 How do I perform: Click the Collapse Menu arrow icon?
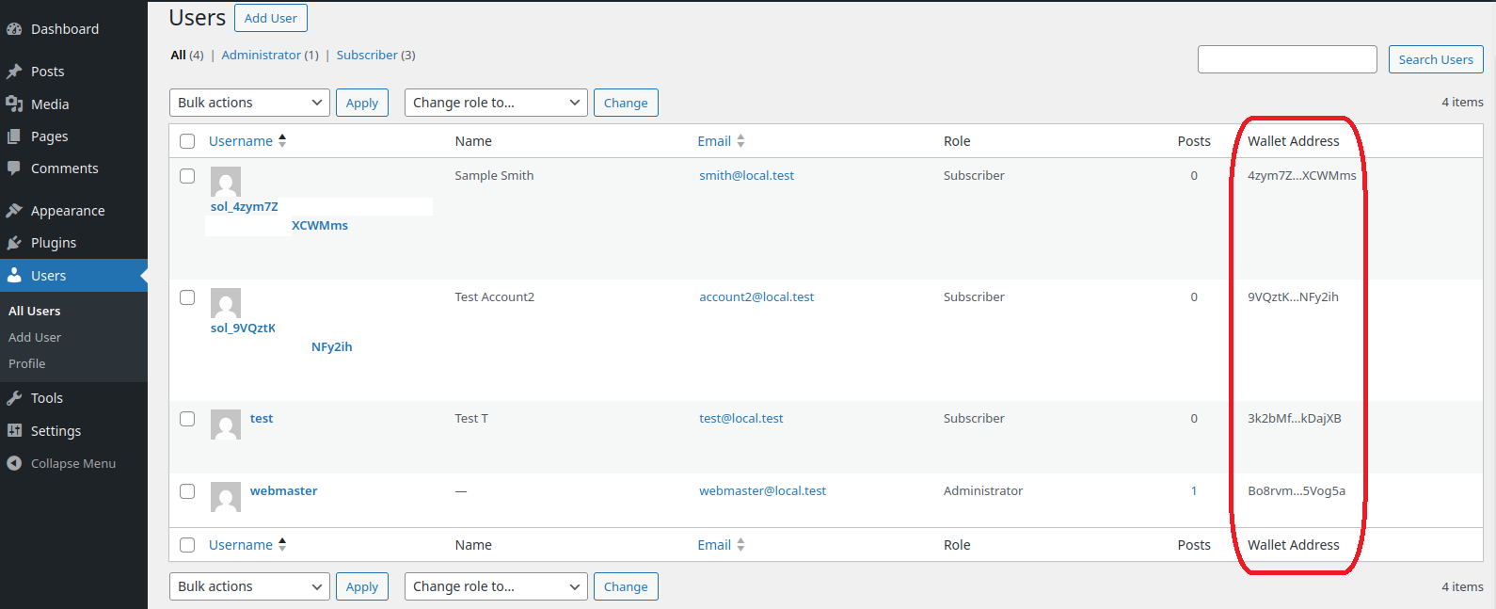tap(14, 463)
